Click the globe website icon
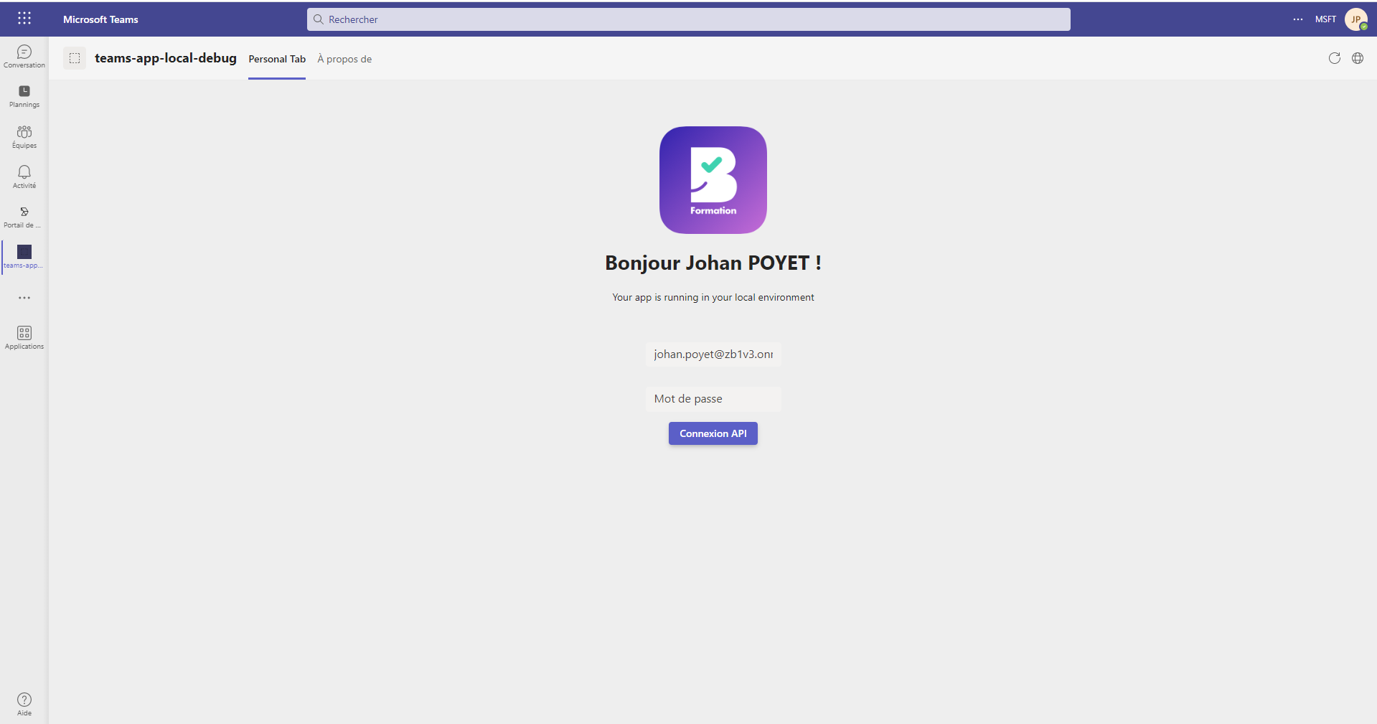The width and height of the screenshot is (1377, 724). pyautogui.click(x=1358, y=58)
